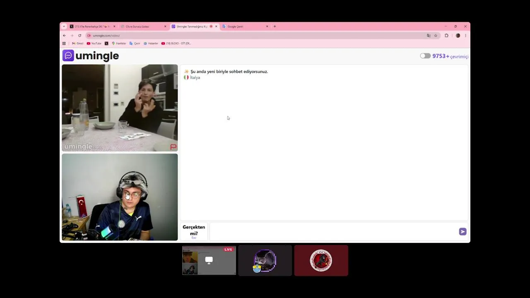Image resolution: width=530 pixels, height=298 pixels.
Task: Switch to the Google Çeviri tab
Action: (x=245, y=26)
